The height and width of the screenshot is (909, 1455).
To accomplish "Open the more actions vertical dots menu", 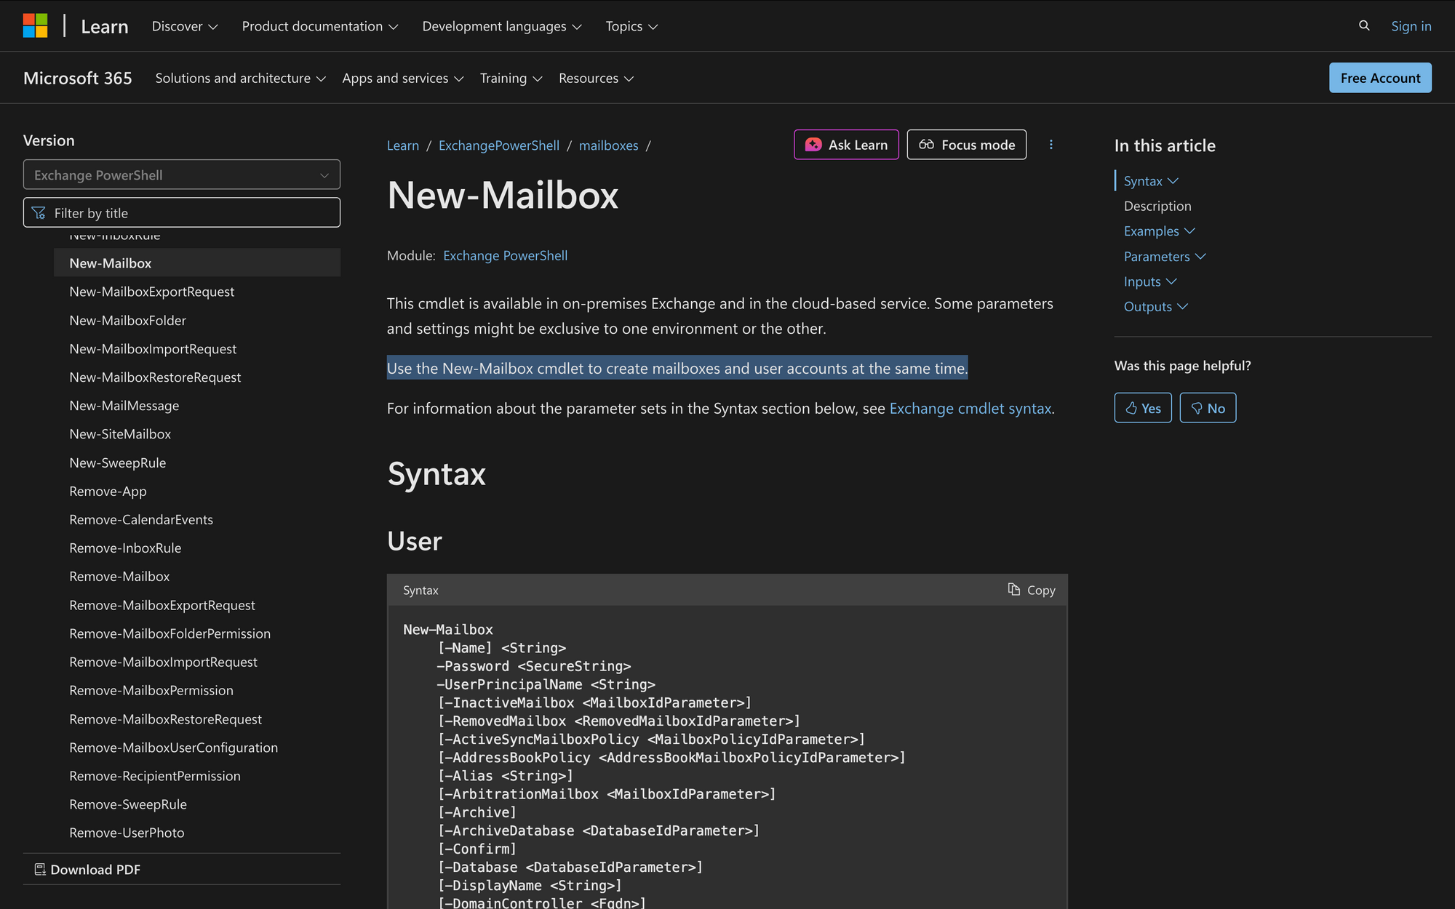I will (x=1051, y=145).
